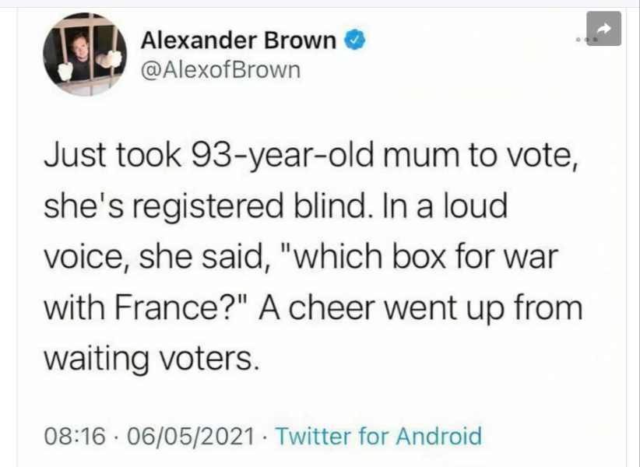Click the 06/05/2021 date
640x467 pixels.
(191, 436)
